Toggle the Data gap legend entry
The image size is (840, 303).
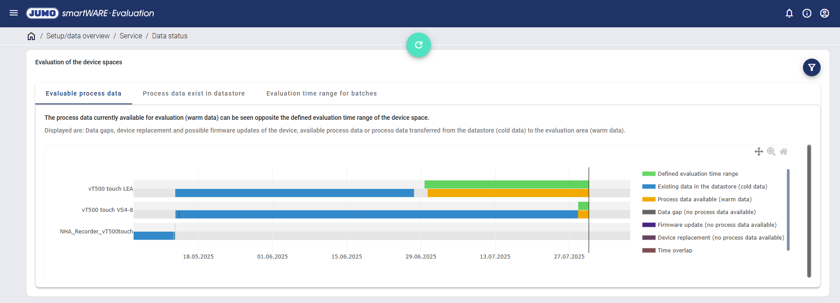click(706, 212)
